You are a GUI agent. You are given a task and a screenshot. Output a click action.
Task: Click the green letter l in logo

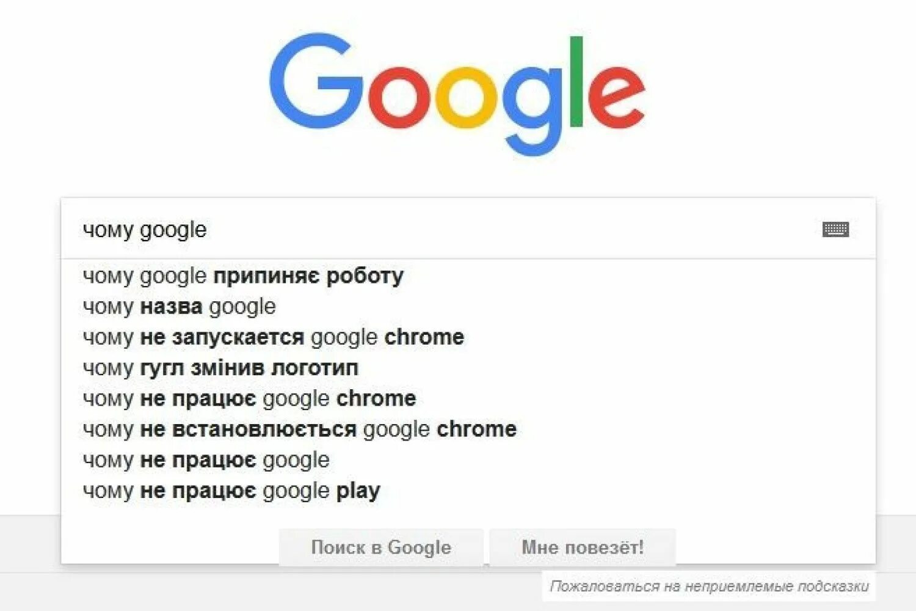click(x=576, y=81)
